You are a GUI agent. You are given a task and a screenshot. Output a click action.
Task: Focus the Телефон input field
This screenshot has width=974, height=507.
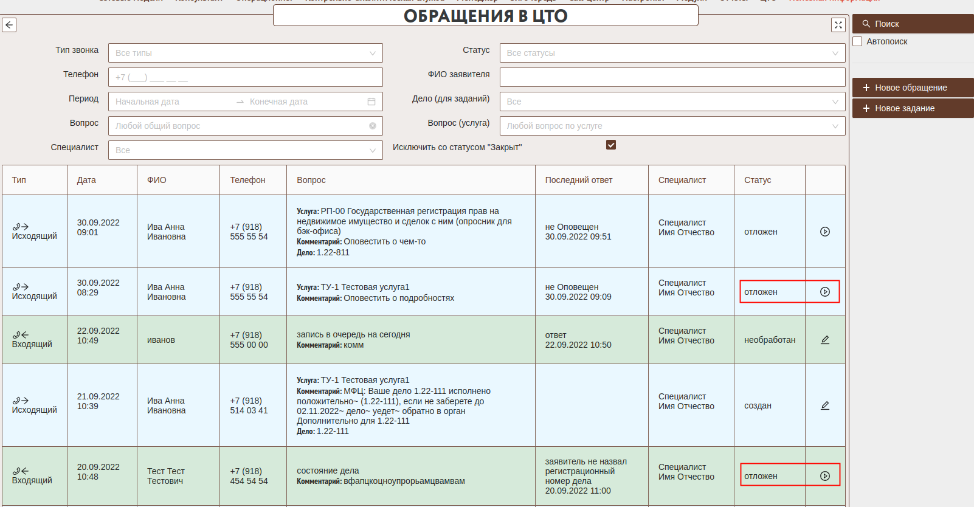pos(245,77)
